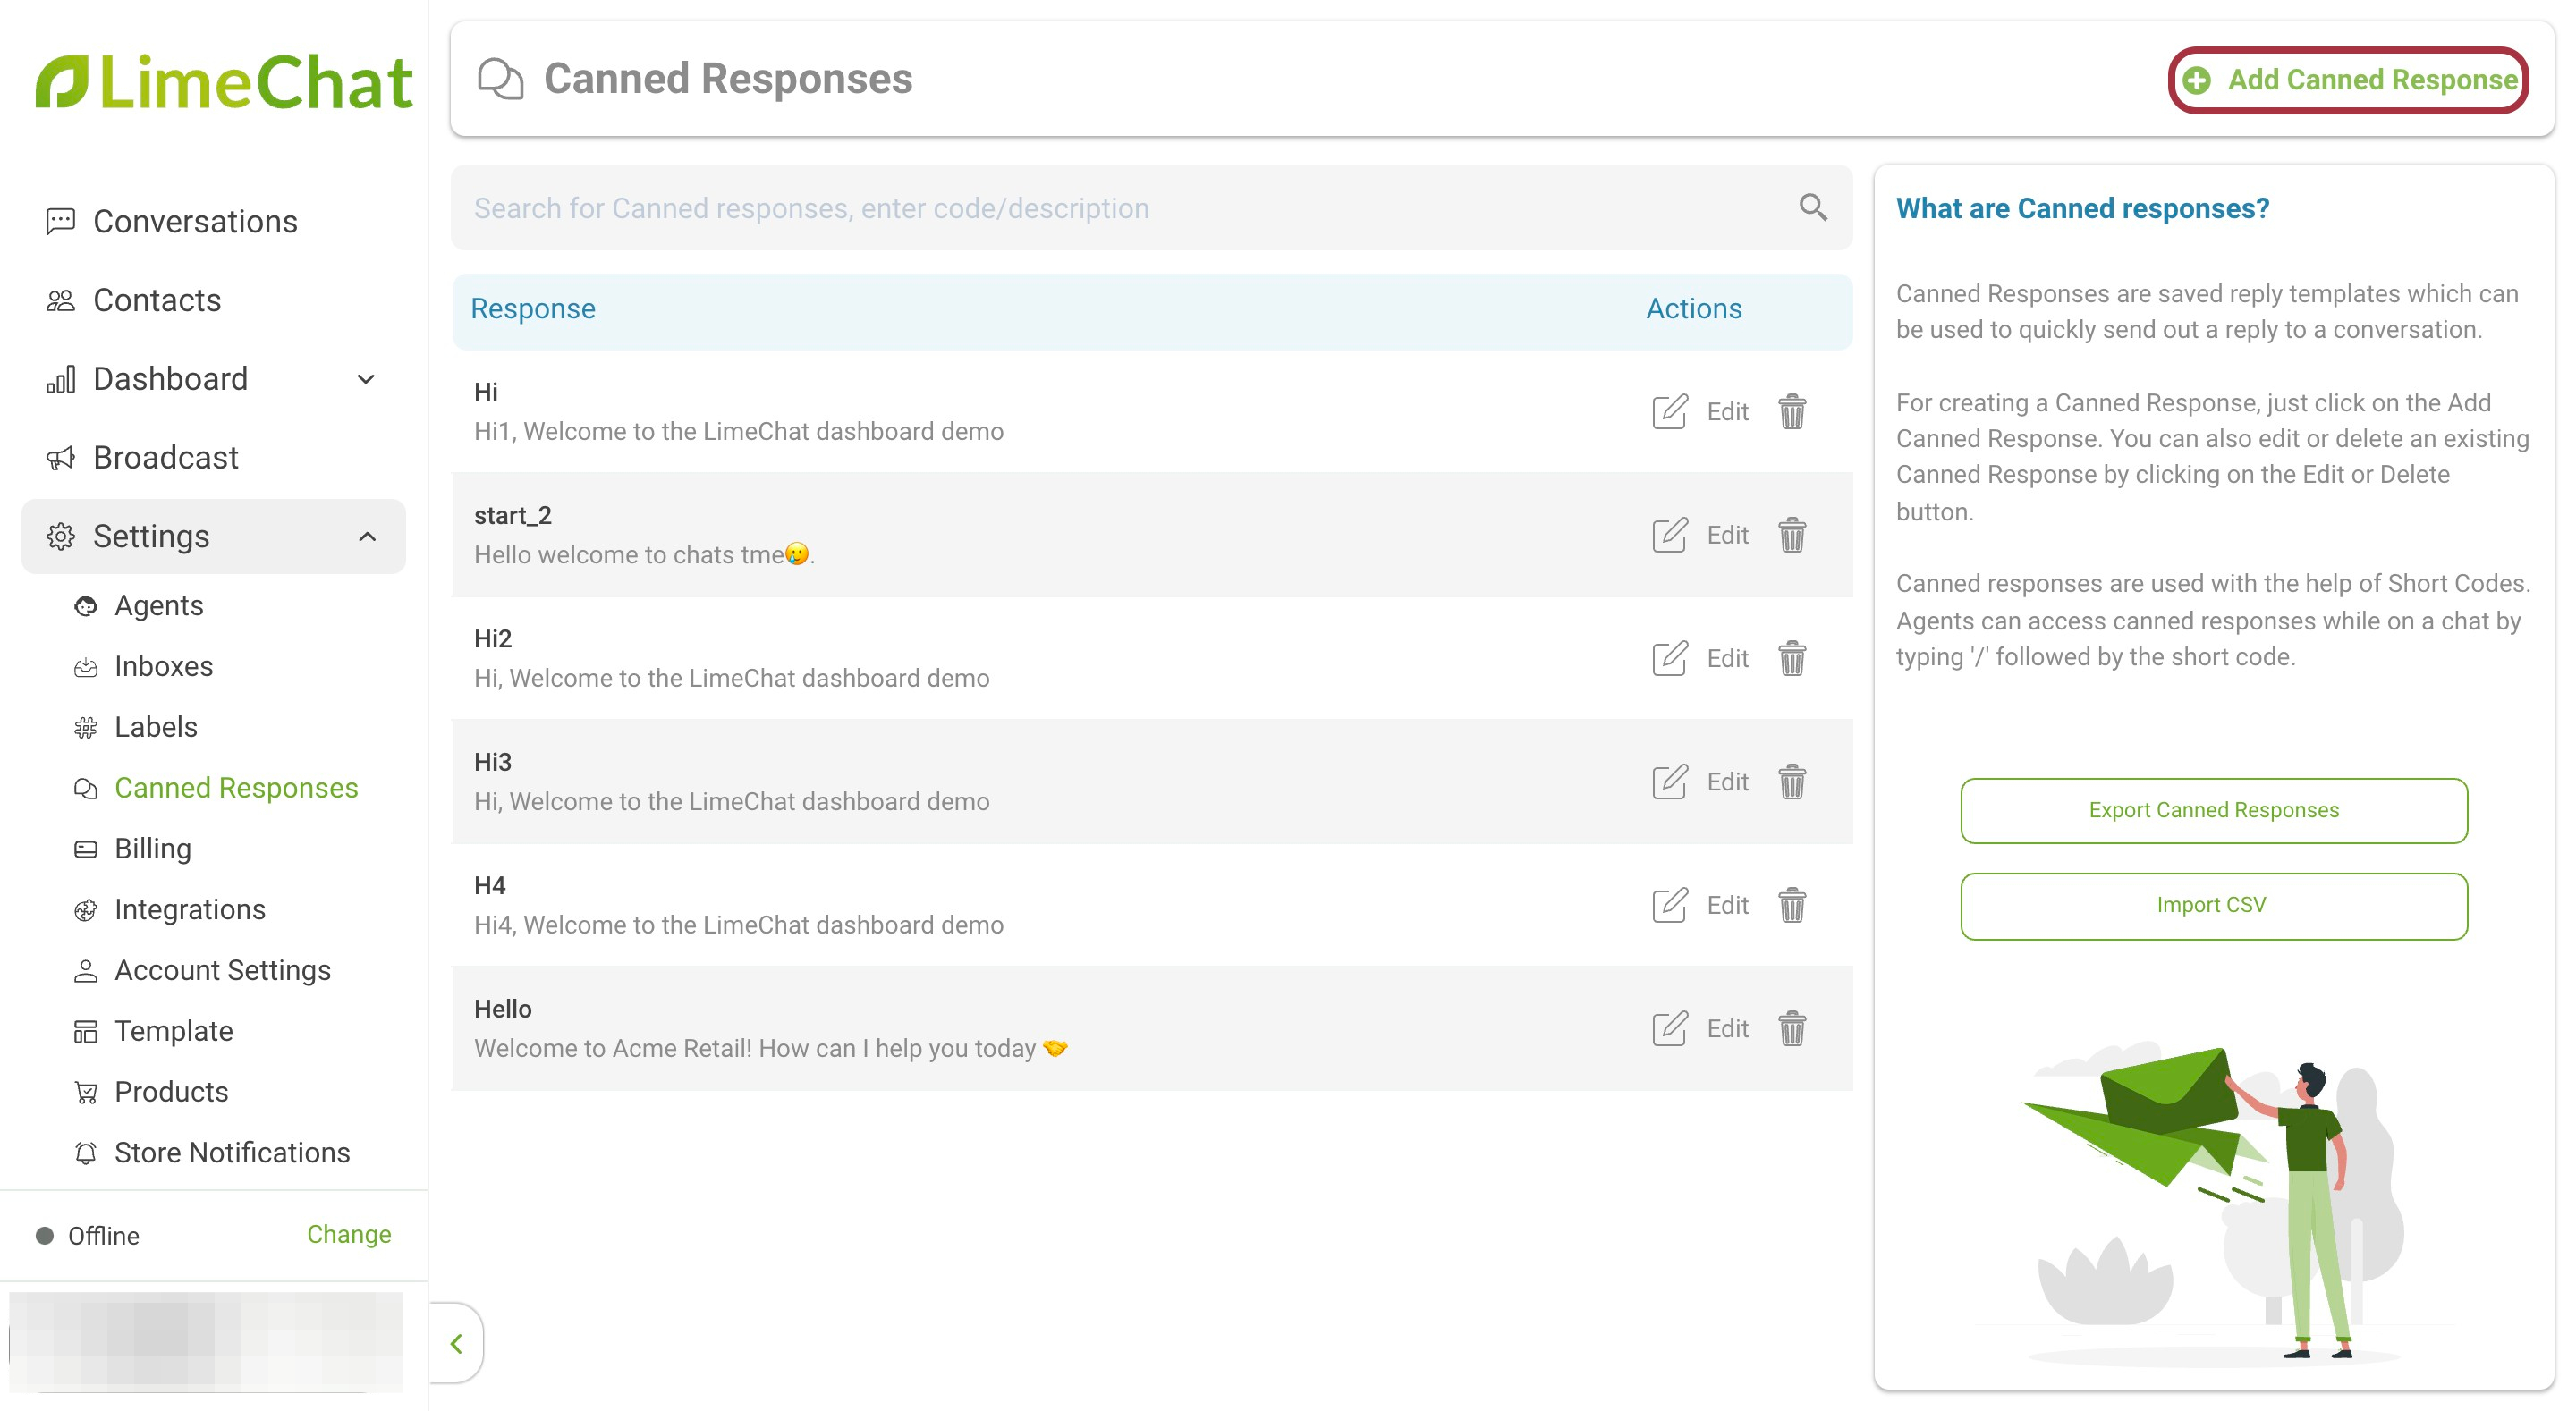Click the Account Settings person icon

(x=86, y=970)
